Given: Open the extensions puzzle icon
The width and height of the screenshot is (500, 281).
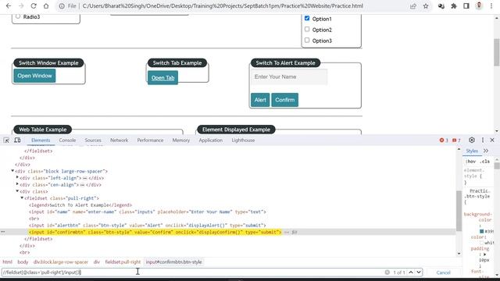Looking at the screenshot, I should pos(454,6).
